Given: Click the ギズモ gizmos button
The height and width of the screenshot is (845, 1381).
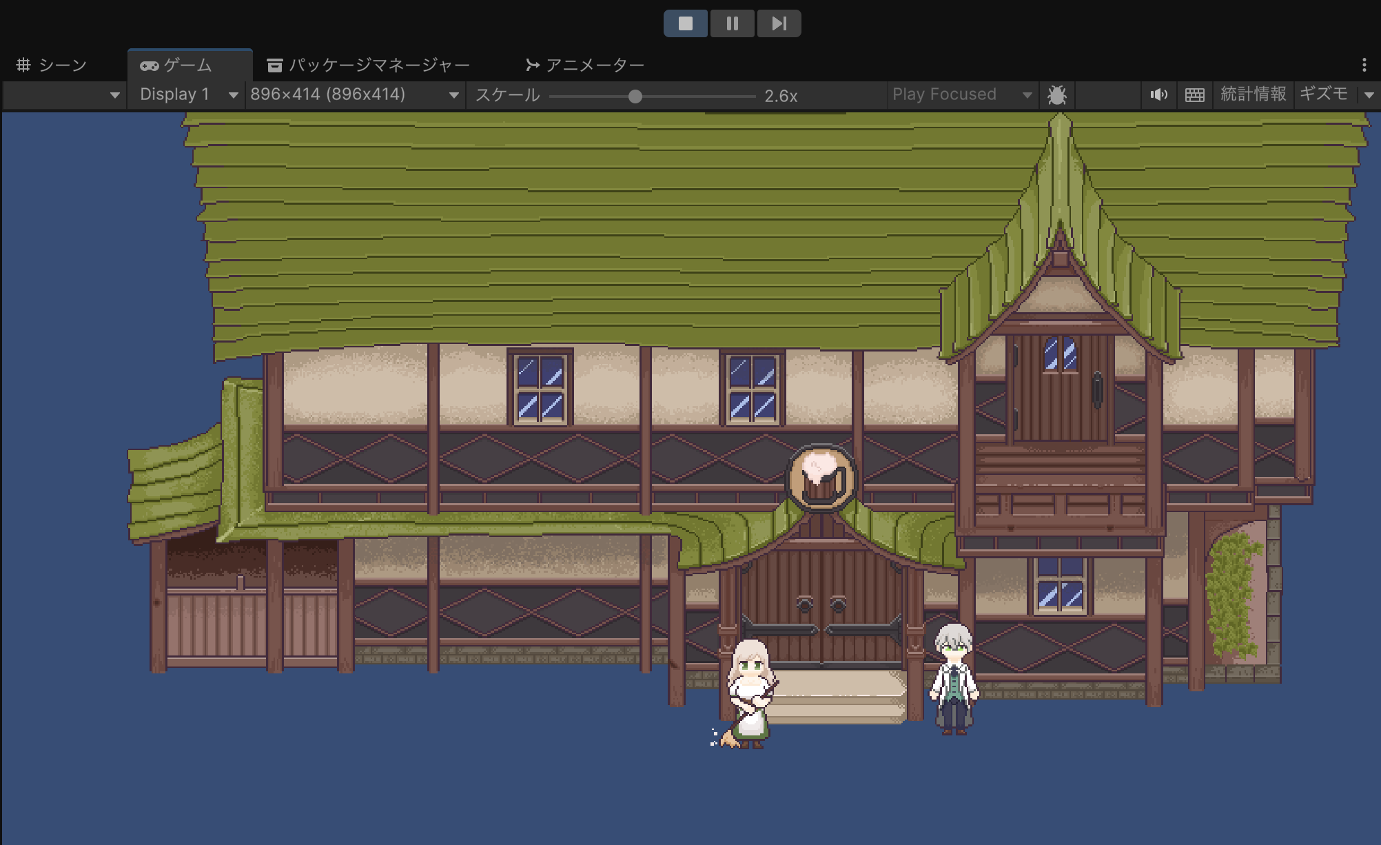Looking at the screenshot, I should coord(1323,94).
